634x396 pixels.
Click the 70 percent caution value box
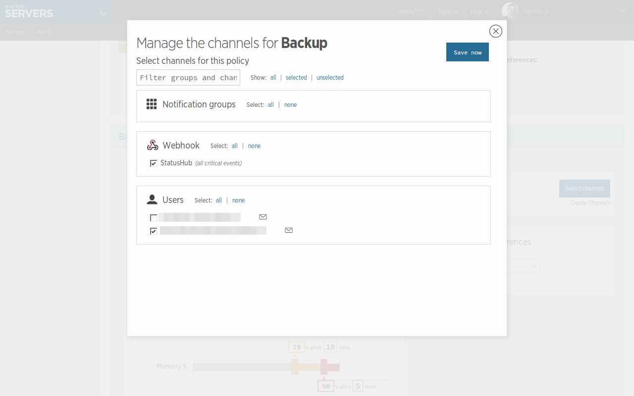[297, 347]
